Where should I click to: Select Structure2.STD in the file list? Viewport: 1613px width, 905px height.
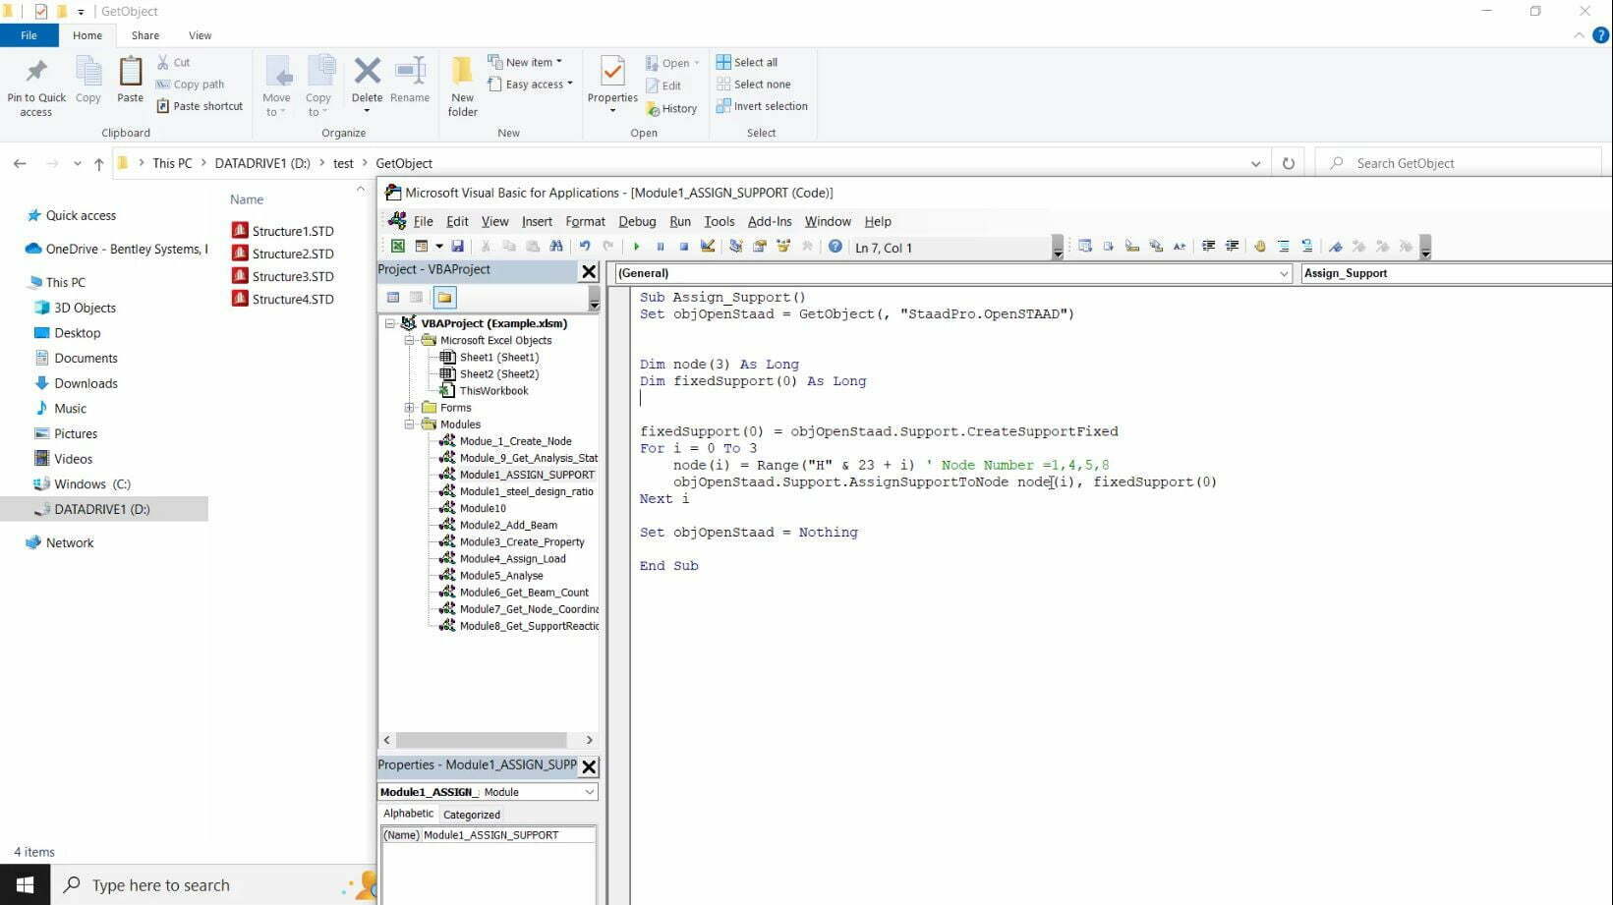point(291,254)
